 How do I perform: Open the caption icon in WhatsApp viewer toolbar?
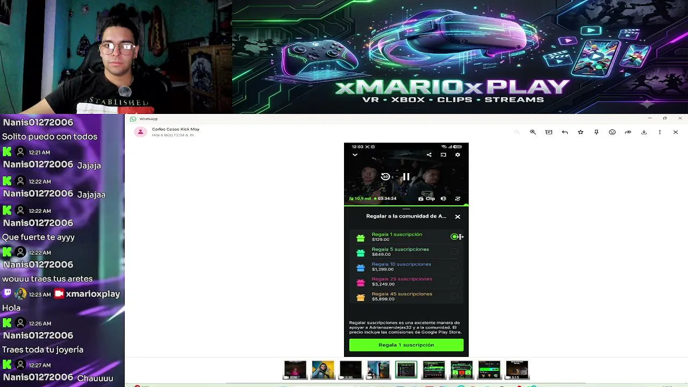pyautogui.click(x=549, y=132)
